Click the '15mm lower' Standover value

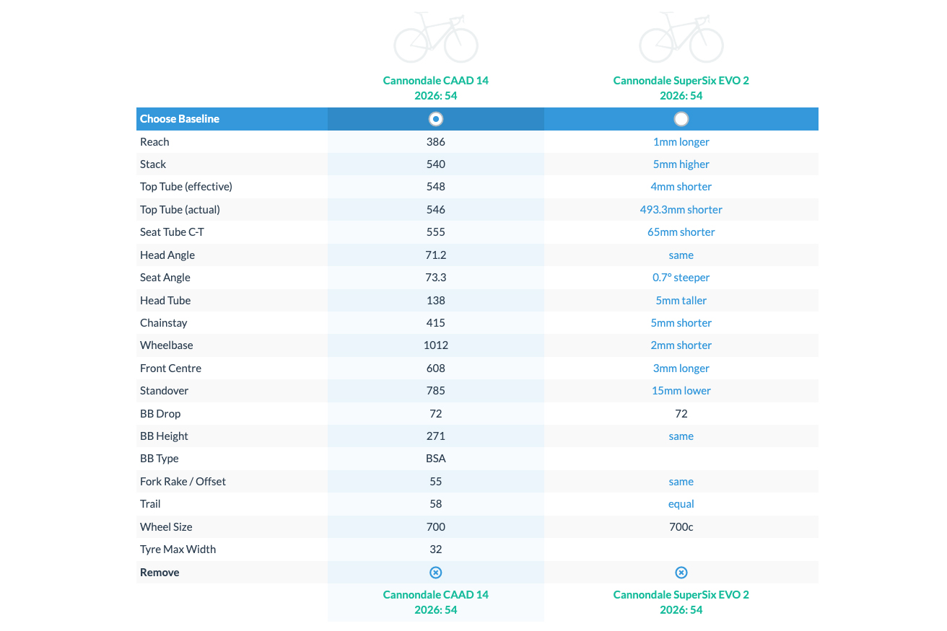(681, 391)
